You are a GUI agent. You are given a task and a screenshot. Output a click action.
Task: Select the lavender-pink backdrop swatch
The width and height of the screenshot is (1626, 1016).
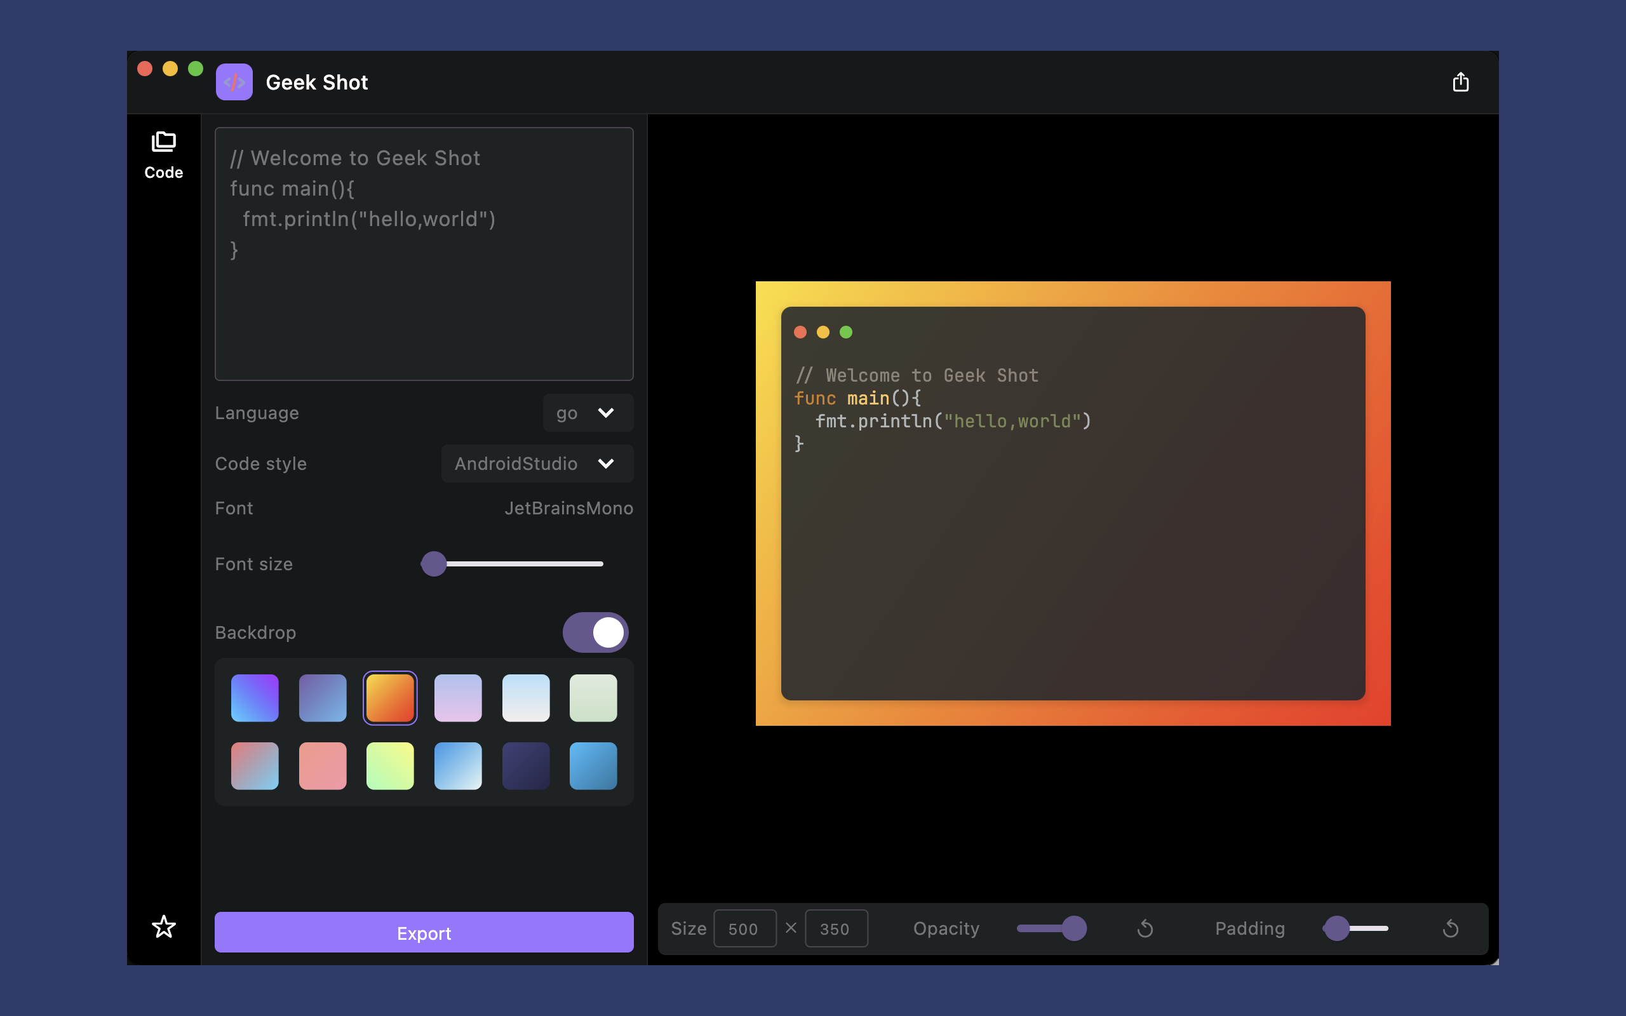[x=458, y=698]
